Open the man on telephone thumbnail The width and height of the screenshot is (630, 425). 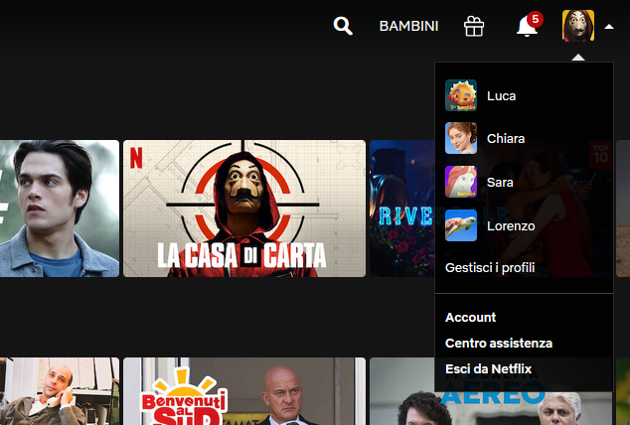[60, 391]
